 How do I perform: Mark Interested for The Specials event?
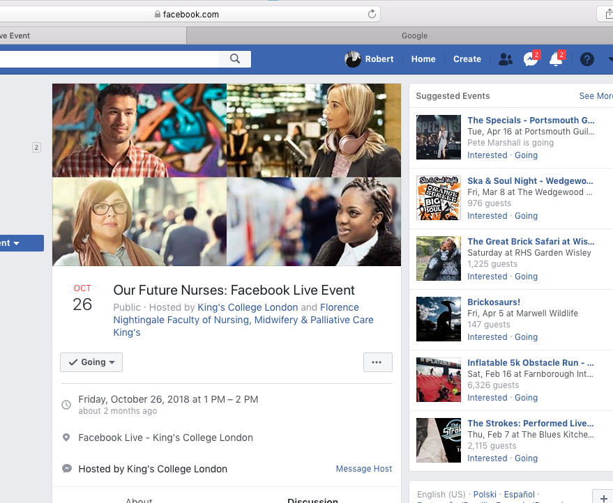click(x=487, y=155)
